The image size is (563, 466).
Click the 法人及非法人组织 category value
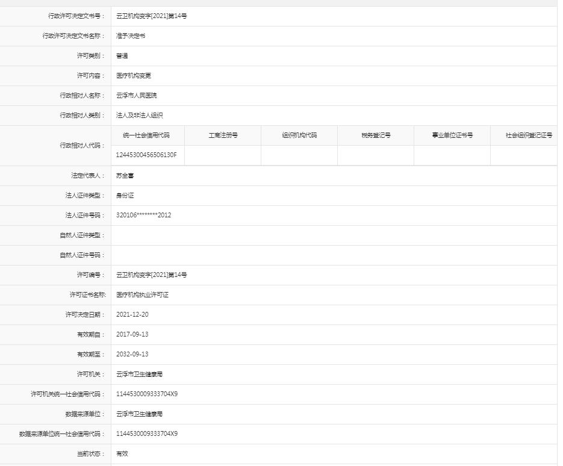[140, 116]
